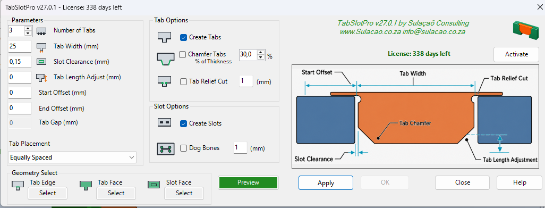Click the Sulacao website and email text
The image size is (545, 208).
pos(403,32)
